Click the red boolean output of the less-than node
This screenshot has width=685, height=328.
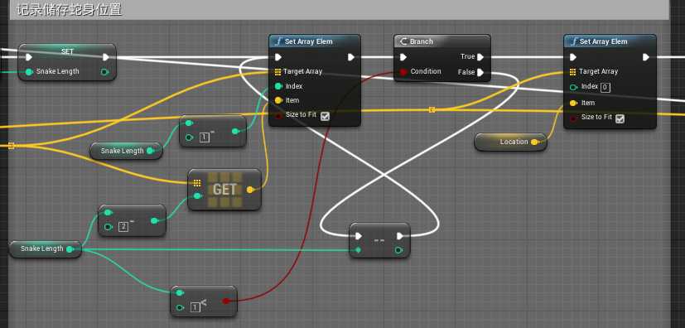click(225, 301)
